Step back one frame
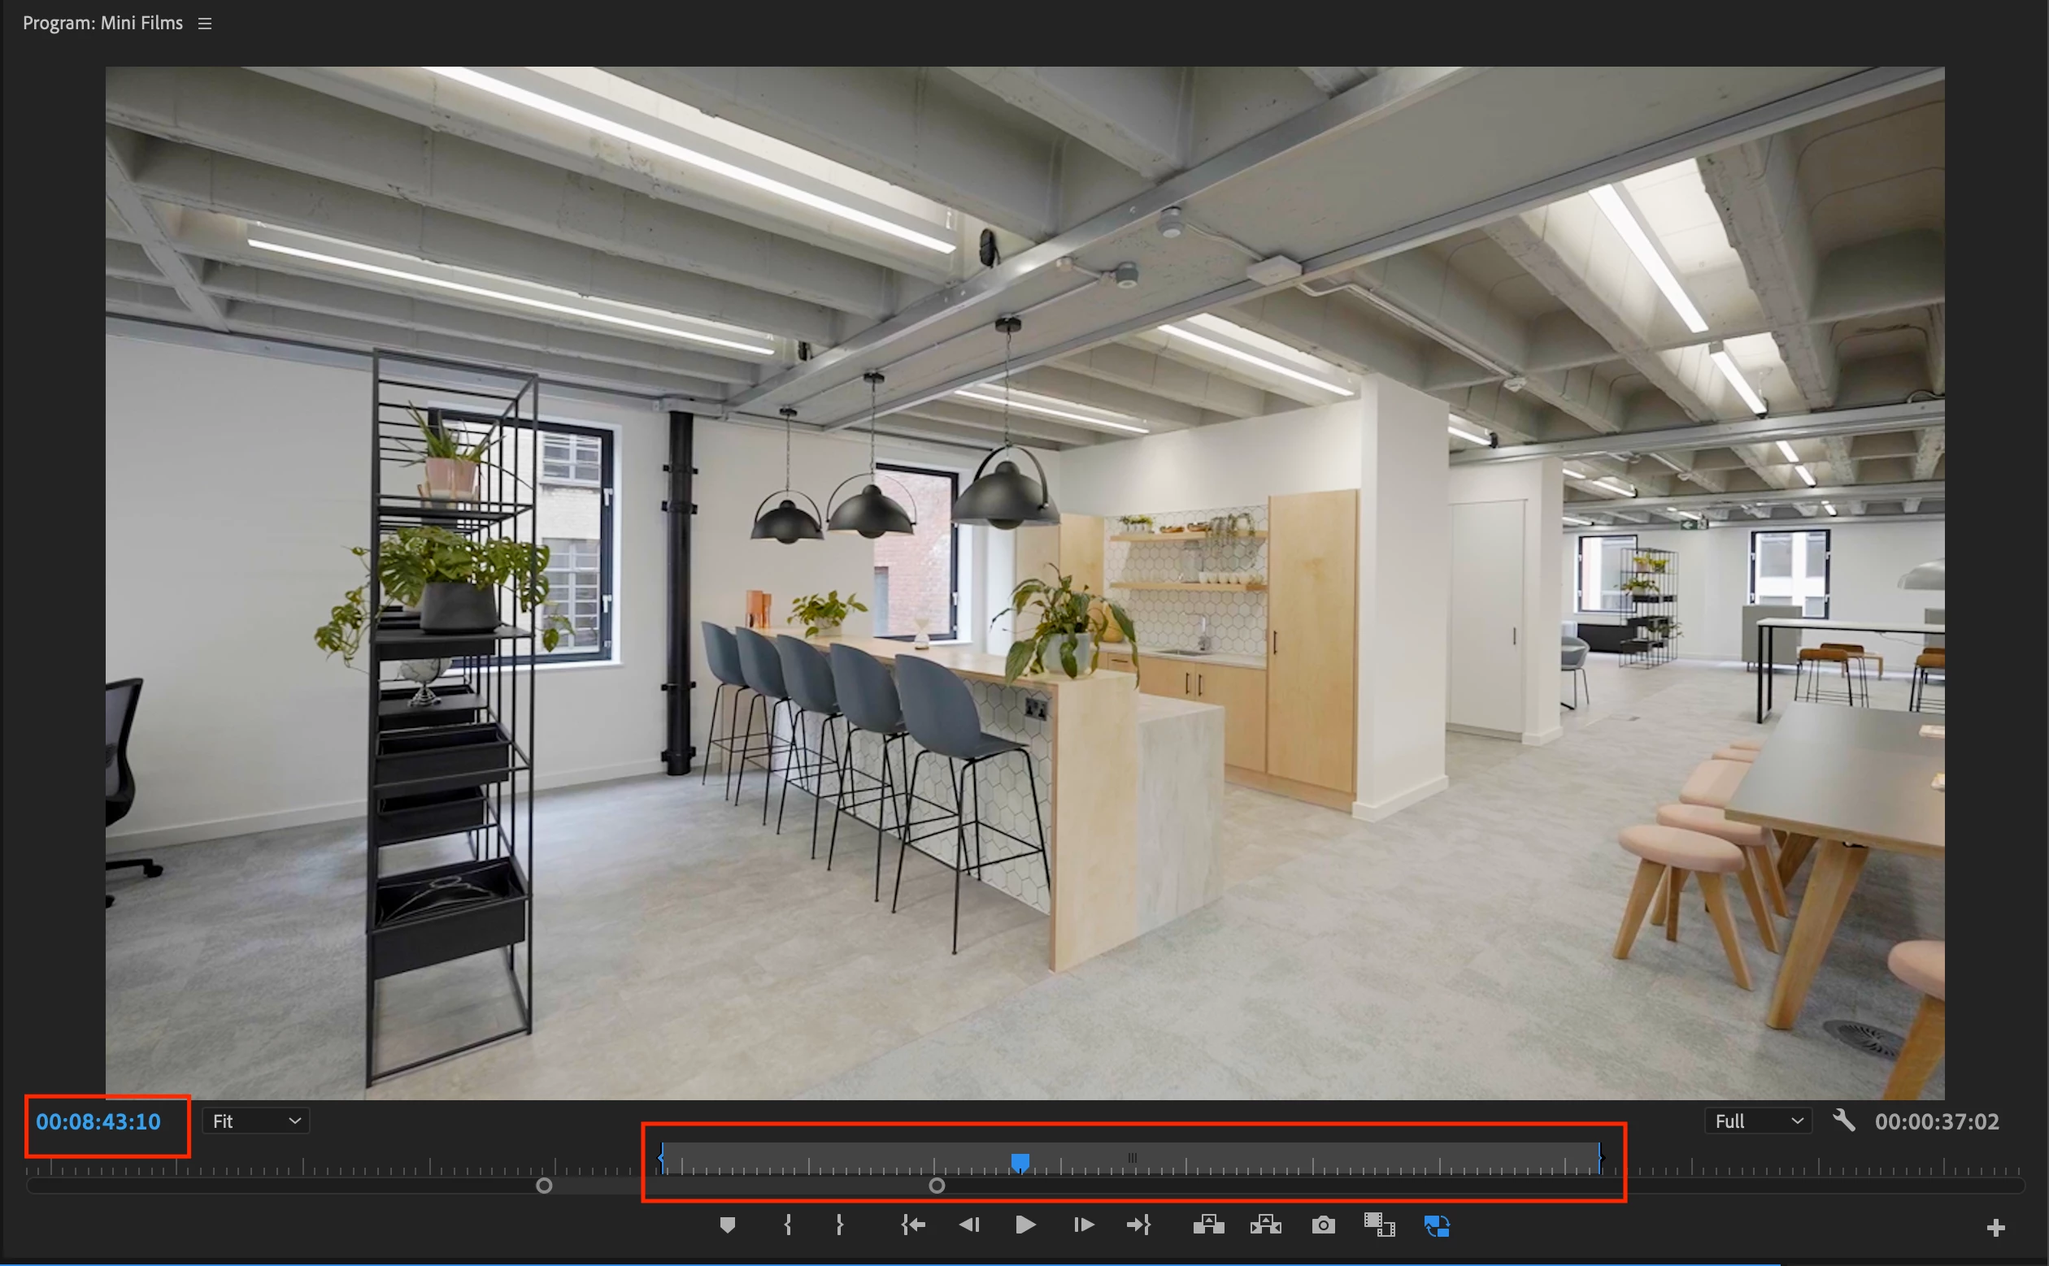The height and width of the screenshot is (1266, 2049). coord(969,1225)
